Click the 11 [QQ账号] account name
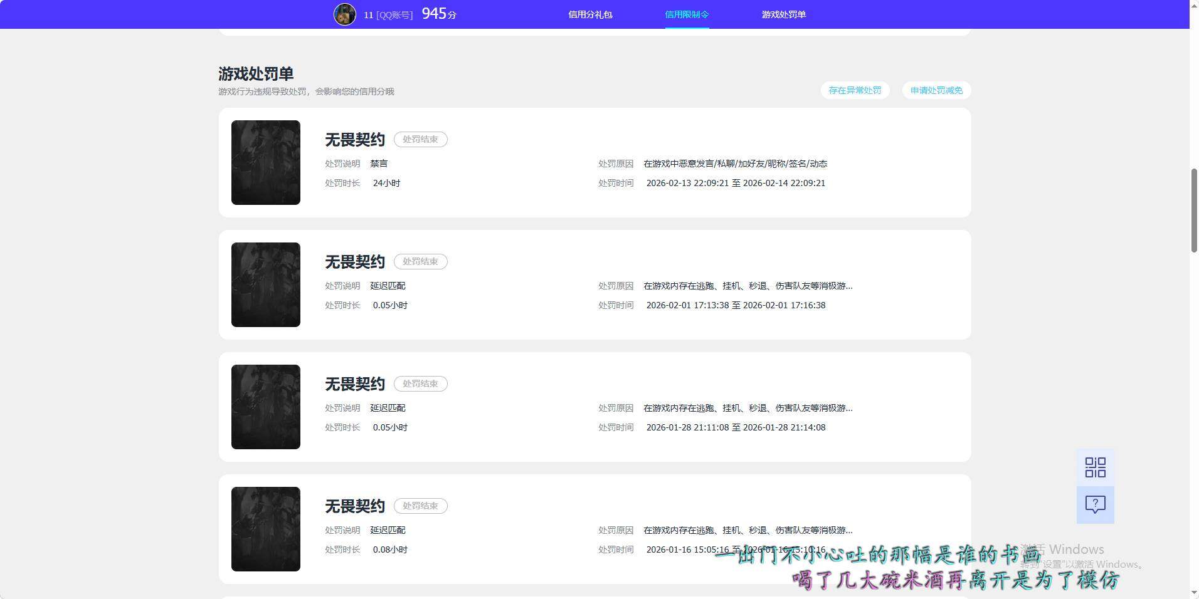This screenshot has height=599, width=1199. 388,15
